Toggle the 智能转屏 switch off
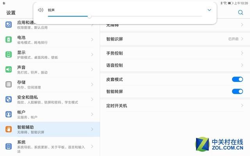250x156 pixels. pos(237,91)
